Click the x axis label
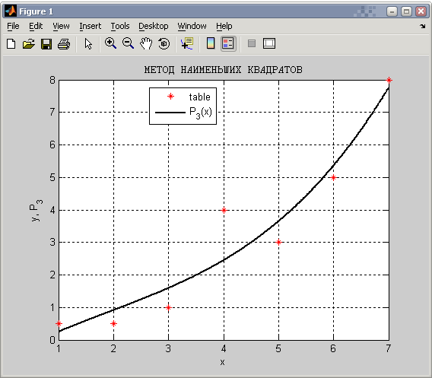 pyautogui.click(x=222, y=362)
